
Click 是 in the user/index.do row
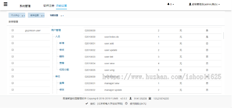pos(207,37)
